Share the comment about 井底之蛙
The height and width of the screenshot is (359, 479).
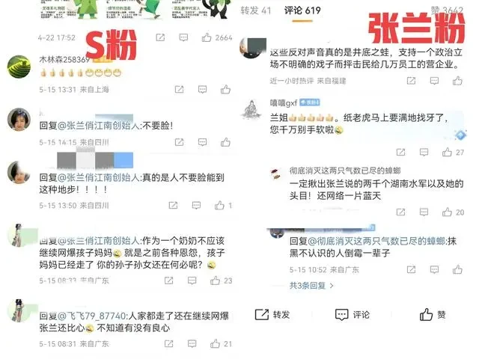point(411,81)
